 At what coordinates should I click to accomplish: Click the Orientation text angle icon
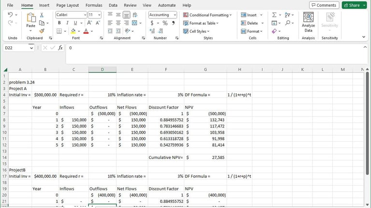pos(128,31)
